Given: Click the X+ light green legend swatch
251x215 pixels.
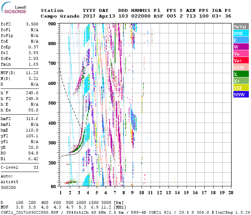Looking at the screenshot, I should tap(241, 81).
